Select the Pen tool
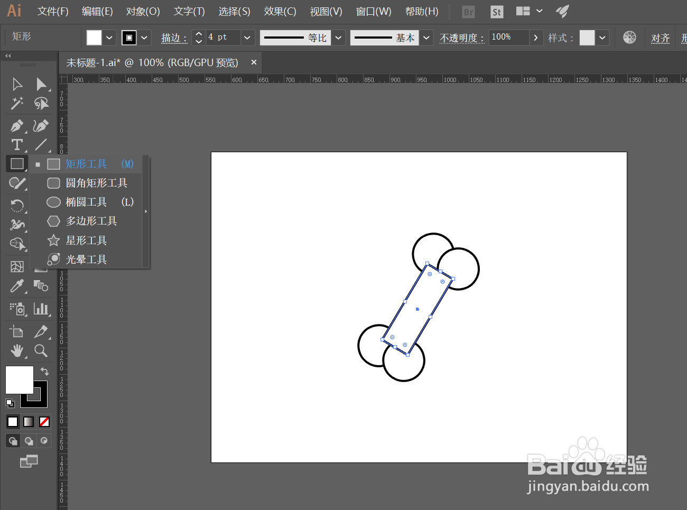 click(17, 126)
